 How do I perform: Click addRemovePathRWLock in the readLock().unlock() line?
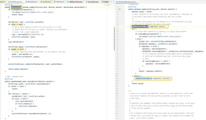tap(144, 78)
